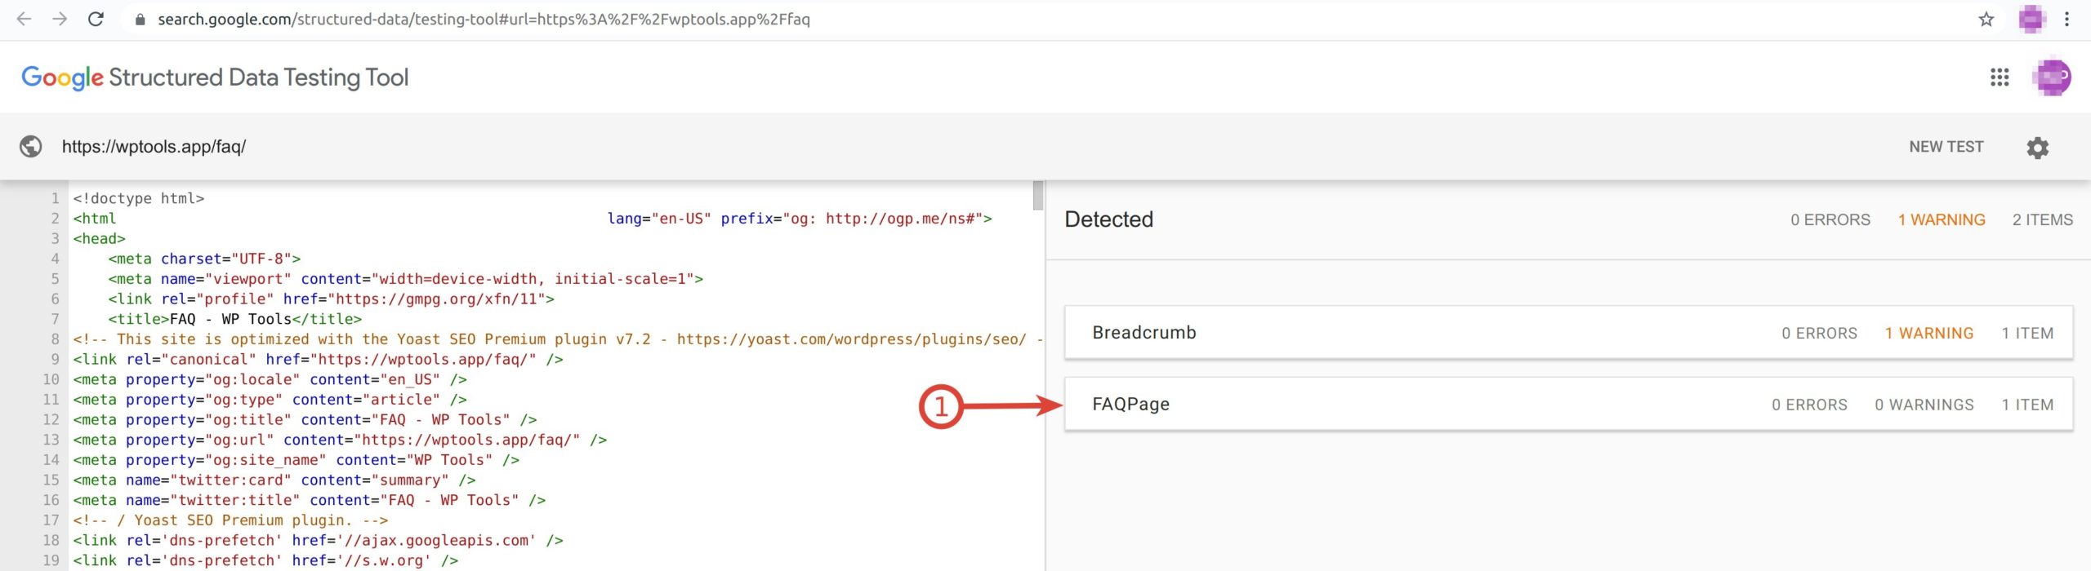This screenshot has height=571, width=2091.
Task: Click the browser forward arrow
Action: 60,19
